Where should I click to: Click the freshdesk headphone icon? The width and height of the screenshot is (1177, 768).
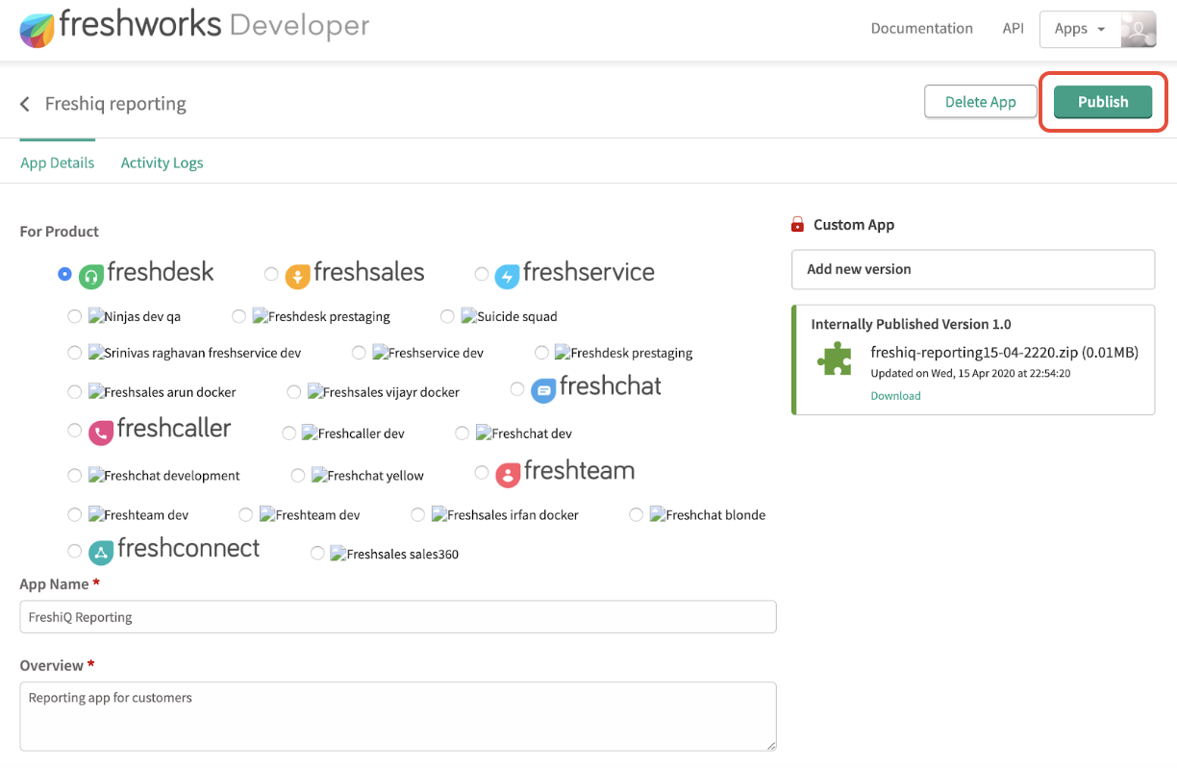[90, 276]
